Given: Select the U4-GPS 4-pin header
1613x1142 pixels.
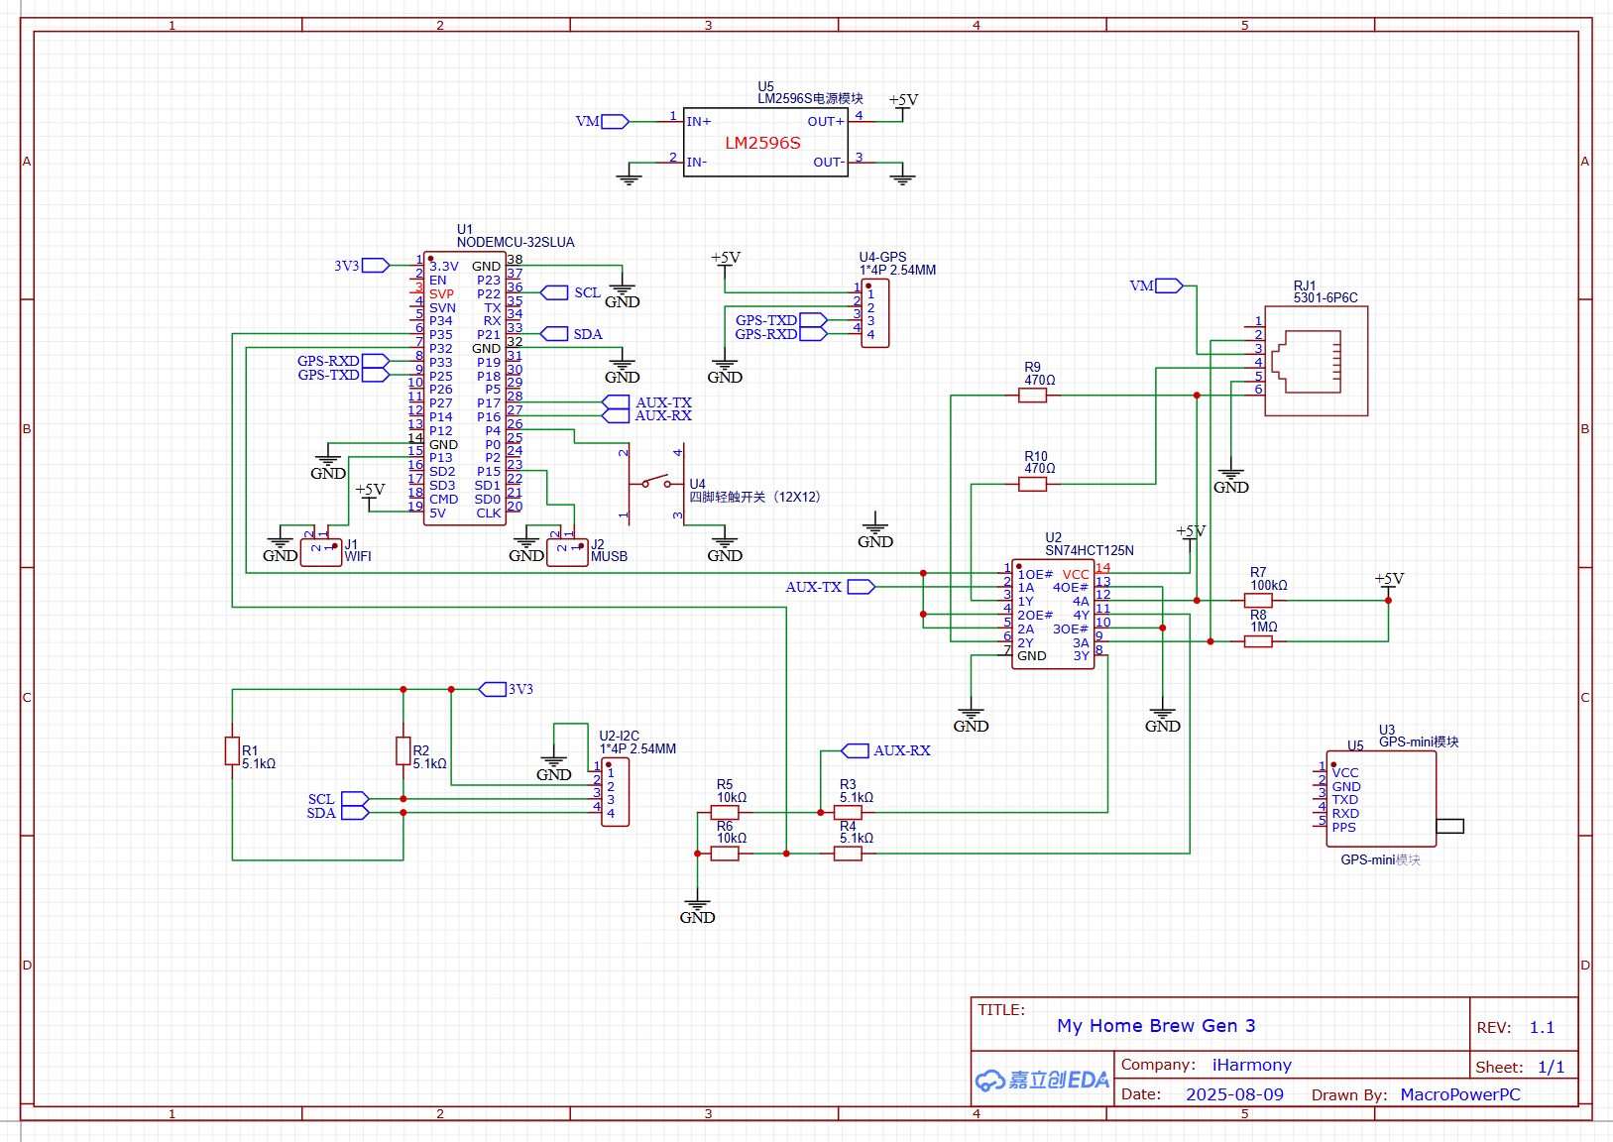Looking at the screenshot, I should [x=875, y=313].
